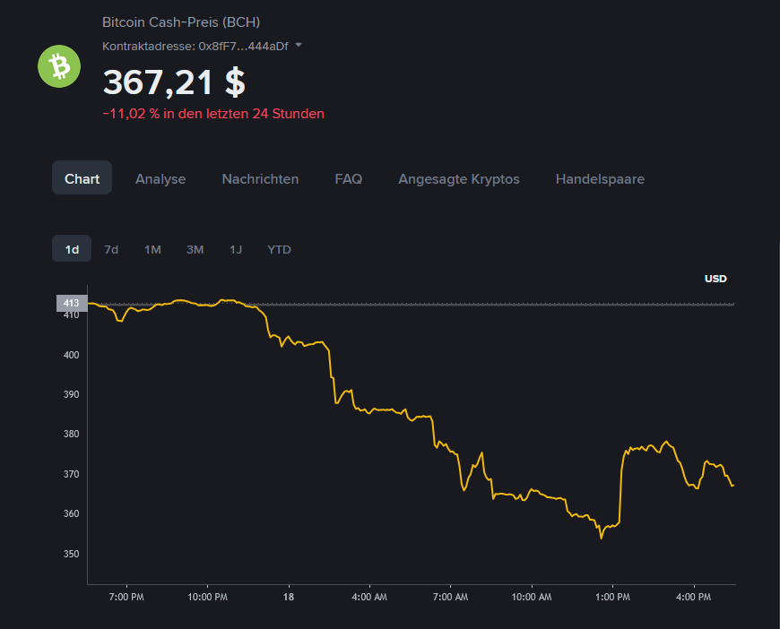Click the 350 y-axis price label
The image size is (780, 629).
click(x=71, y=554)
